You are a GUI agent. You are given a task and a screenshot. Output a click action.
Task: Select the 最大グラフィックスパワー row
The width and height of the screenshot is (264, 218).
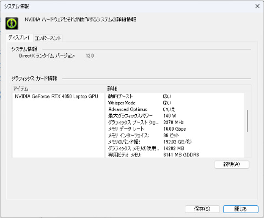tap(175, 116)
